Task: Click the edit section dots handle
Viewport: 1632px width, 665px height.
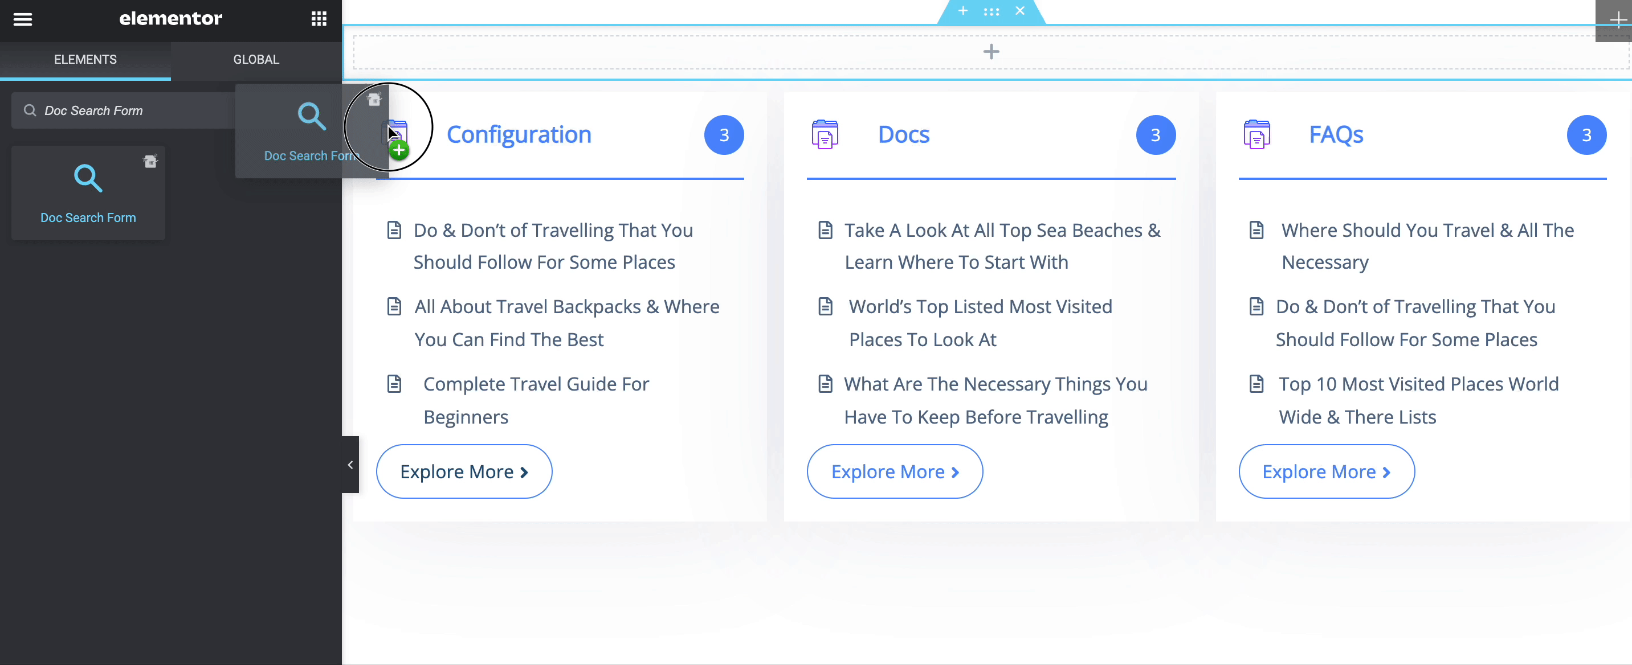Action: click(991, 11)
